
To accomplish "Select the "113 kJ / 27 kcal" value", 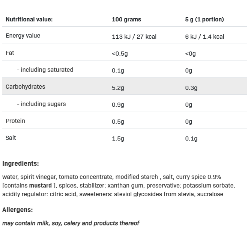I will (134, 37).
